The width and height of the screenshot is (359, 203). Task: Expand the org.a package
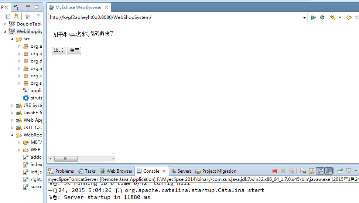(20, 46)
